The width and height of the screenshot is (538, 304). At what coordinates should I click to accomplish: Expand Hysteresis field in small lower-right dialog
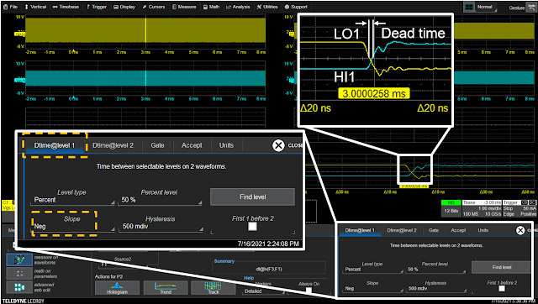point(435,289)
